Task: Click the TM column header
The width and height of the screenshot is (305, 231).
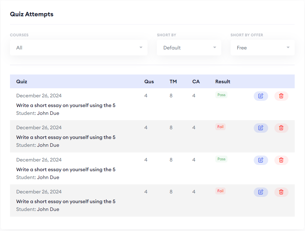Action: (x=173, y=81)
